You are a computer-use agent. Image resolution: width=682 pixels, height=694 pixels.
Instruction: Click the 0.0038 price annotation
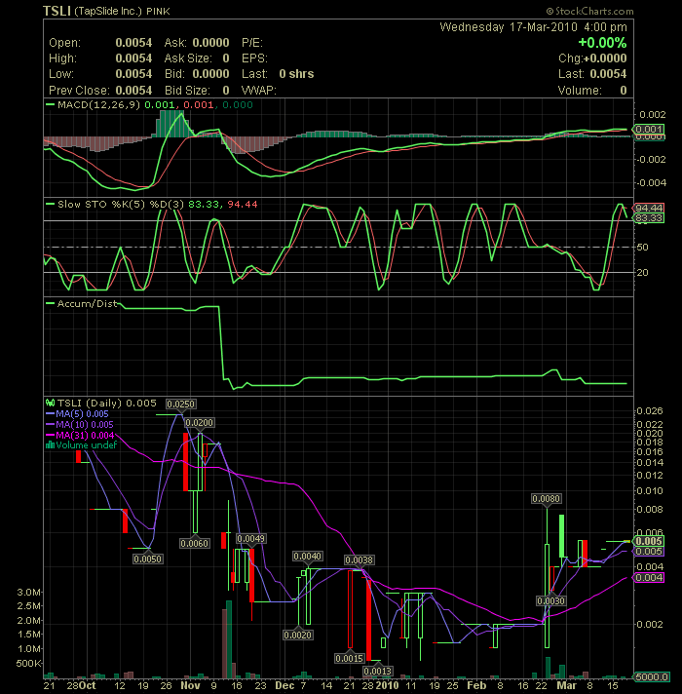(360, 560)
